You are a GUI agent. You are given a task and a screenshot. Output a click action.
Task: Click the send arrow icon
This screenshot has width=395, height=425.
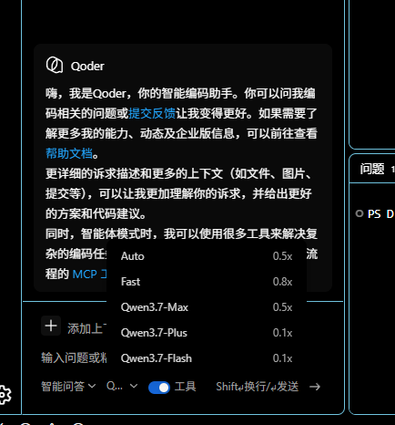pos(315,387)
